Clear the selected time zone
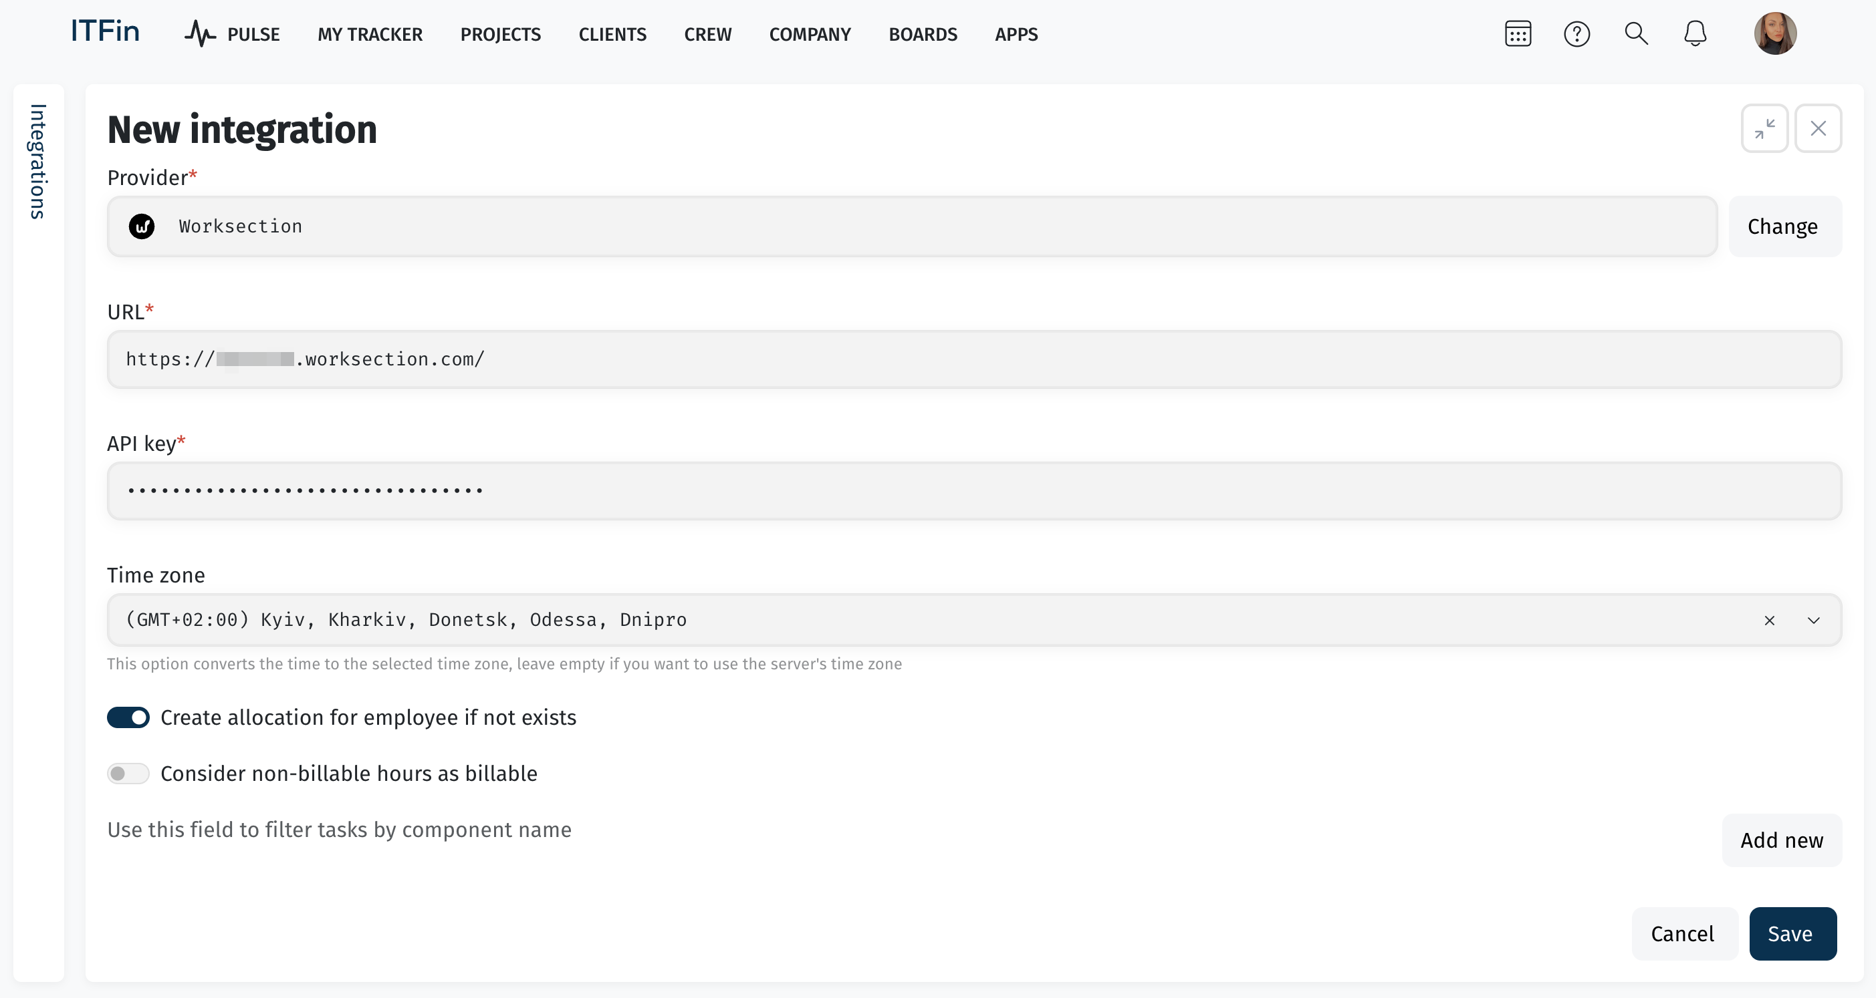 [x=1769, y=621]
